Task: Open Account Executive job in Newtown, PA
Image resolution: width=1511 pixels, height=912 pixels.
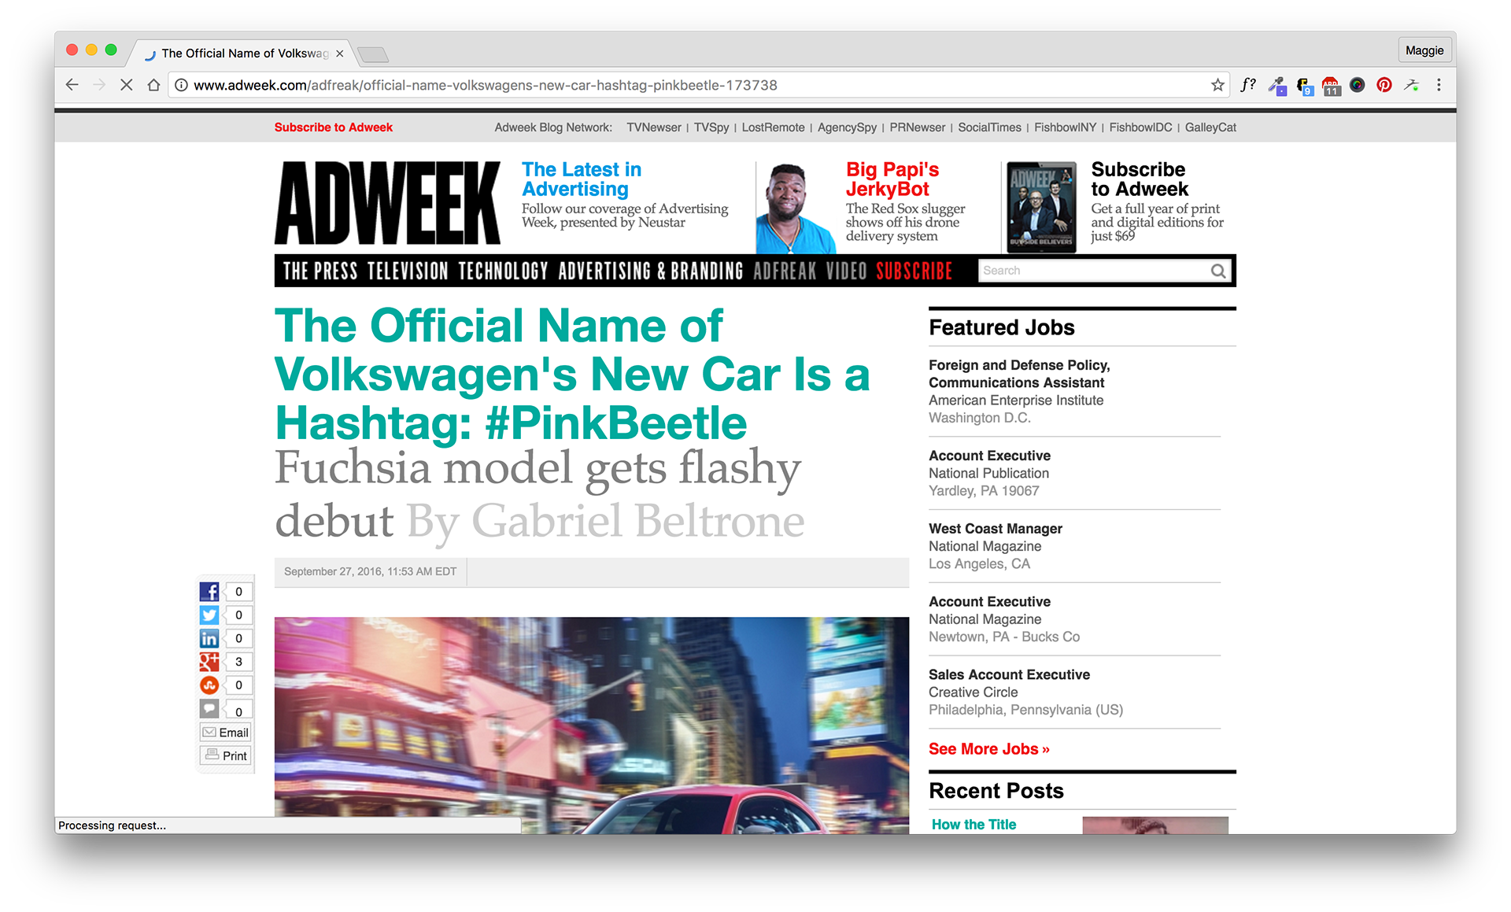Action: (x=989, y=602)
